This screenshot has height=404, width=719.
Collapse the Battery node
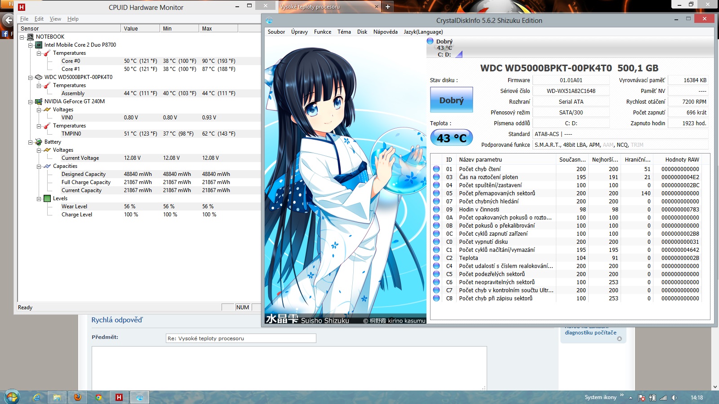[x=30, y=142]
